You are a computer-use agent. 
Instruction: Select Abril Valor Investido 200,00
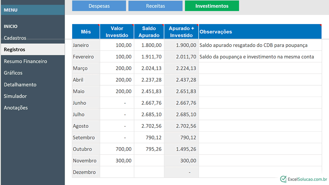[x=117, y=80]
